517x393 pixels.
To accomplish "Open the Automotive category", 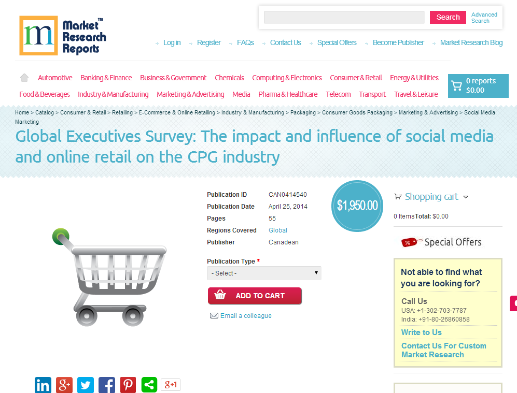I will point(55,78).
